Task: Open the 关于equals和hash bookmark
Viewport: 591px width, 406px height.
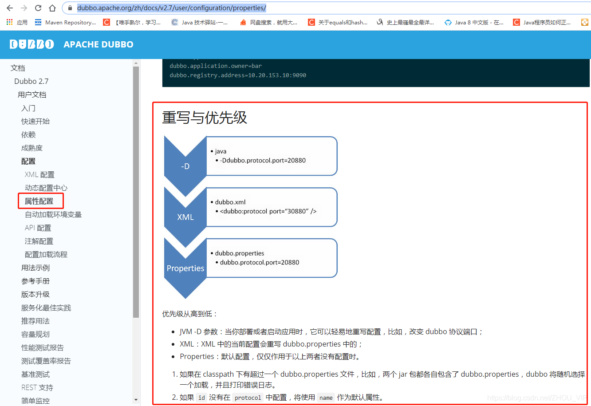Action: click(x=338, y=22)
